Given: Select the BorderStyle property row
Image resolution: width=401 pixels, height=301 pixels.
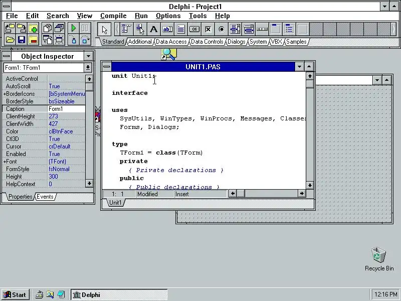Looking at the screenshot, I should tap(44, 101).
